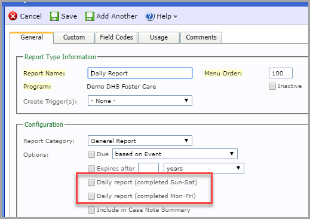The height and width of the screenshot is (219, 310).
Task: Click the Create Trigger(s) label
Action: pyautogui.click(x=50, y=102)
